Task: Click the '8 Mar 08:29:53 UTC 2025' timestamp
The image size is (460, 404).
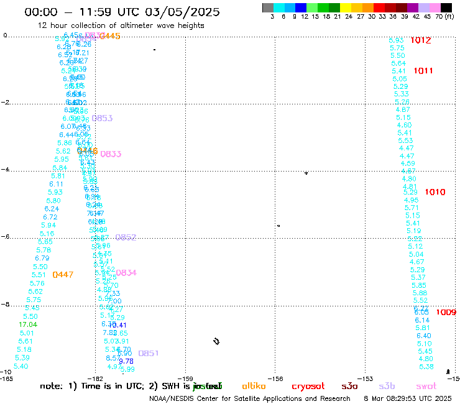Action: (x=408, y=399)
